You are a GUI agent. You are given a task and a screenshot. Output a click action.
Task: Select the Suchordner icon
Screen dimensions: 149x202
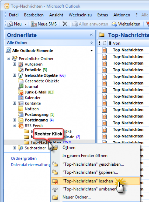pos(20,148)
